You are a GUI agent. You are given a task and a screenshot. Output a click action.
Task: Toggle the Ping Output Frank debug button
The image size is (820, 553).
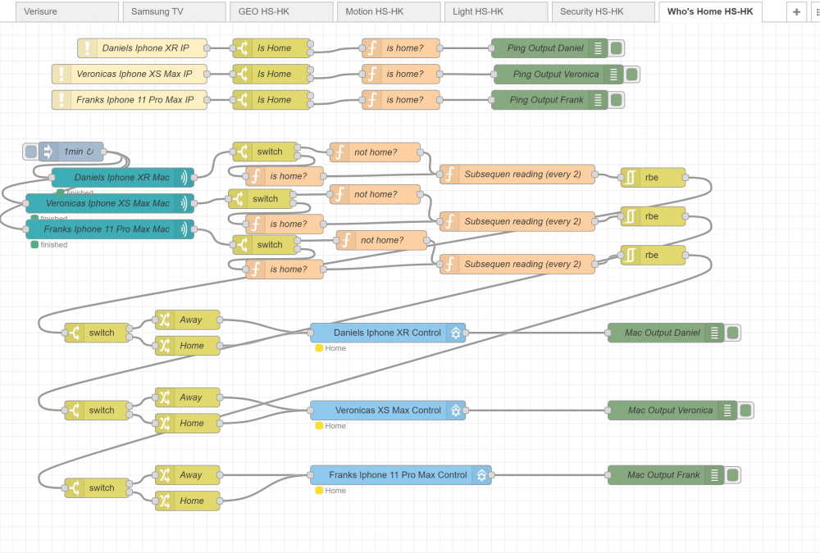point(616,100)
